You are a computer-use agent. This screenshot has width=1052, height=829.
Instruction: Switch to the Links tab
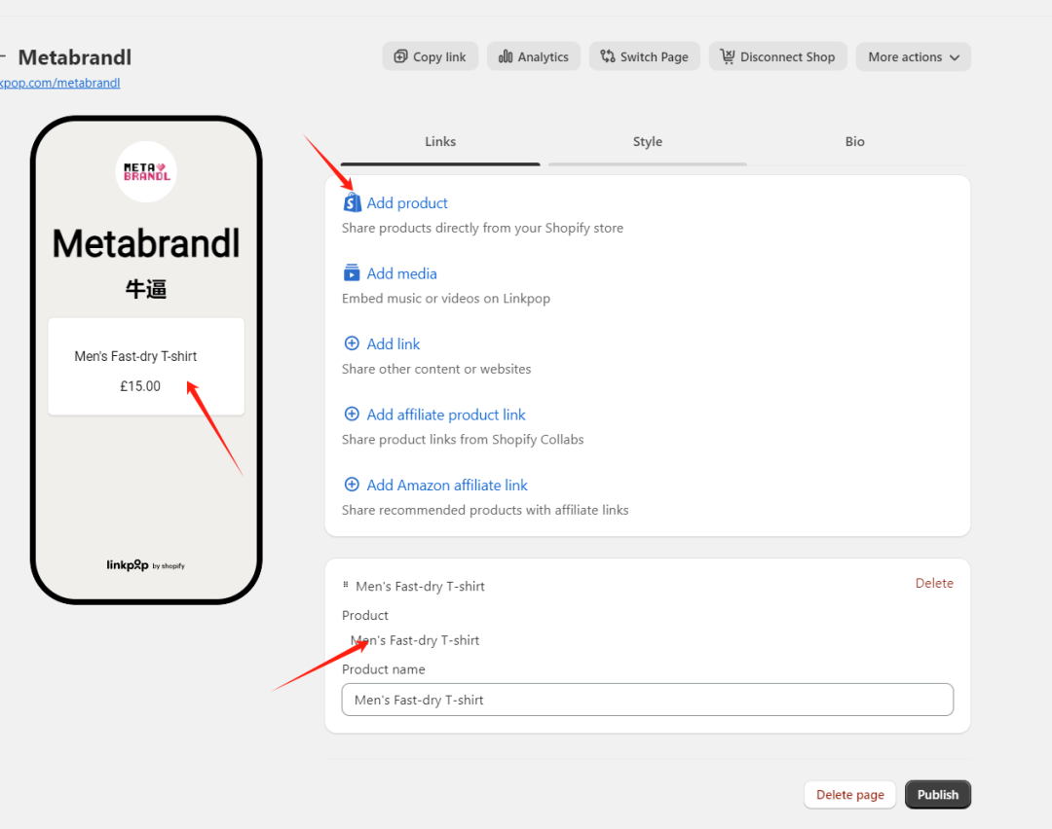point(440,142)
